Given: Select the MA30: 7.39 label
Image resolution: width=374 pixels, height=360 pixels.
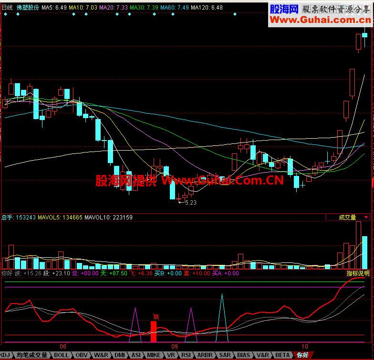Looking at the screenshot, I should (x=144, y=8).
